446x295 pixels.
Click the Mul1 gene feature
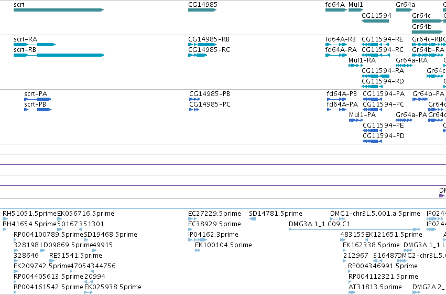tap(356, 10)
